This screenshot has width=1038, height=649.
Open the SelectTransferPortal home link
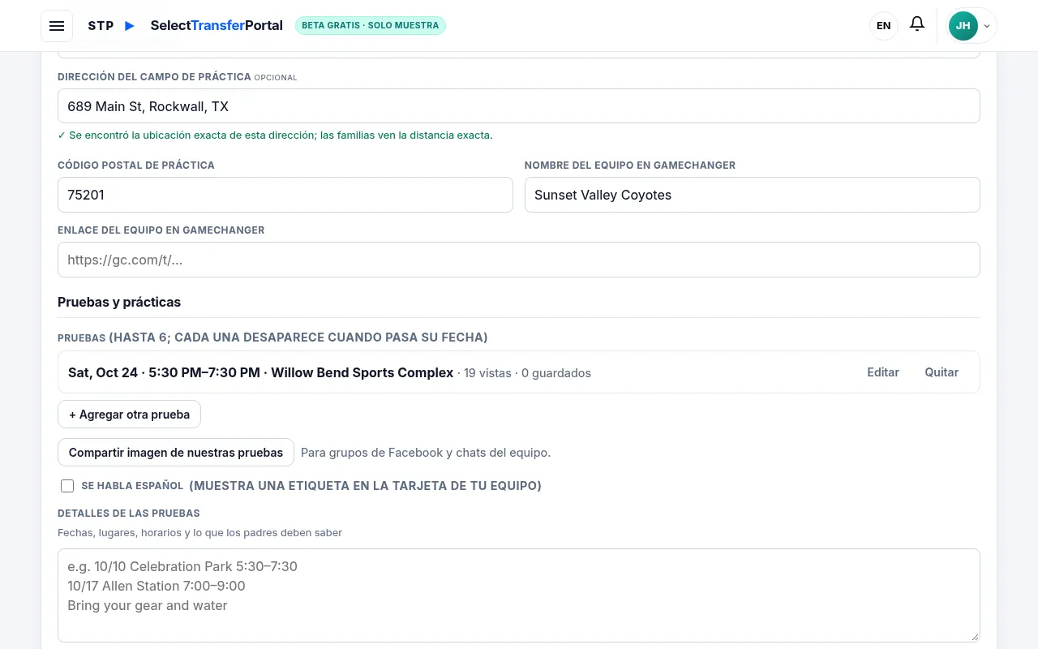click(217, 25)
